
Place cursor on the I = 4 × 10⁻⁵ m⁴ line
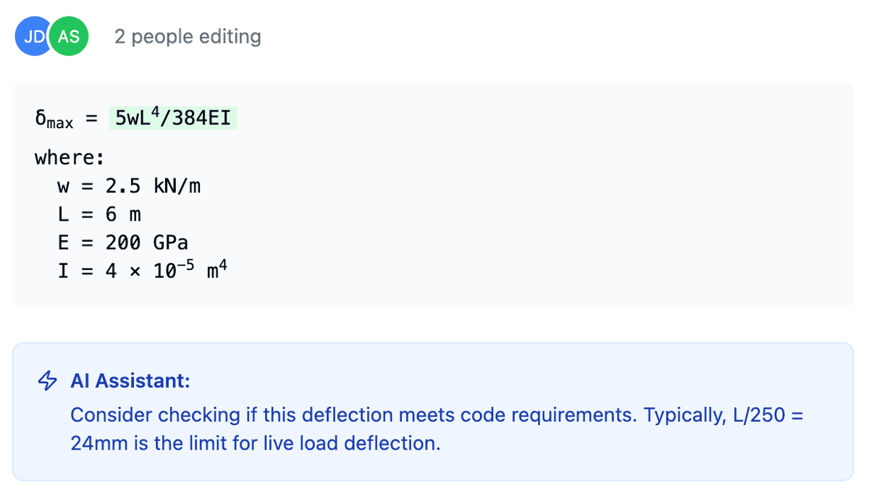143,269
